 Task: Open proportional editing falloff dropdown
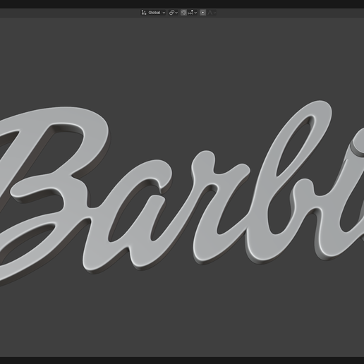pos(212,13)
